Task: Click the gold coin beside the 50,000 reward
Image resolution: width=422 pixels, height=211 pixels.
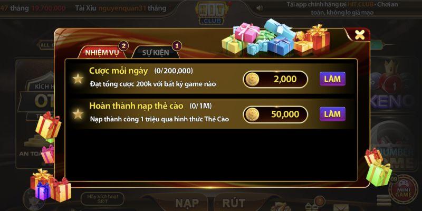Action: click(x=252, y=114)
